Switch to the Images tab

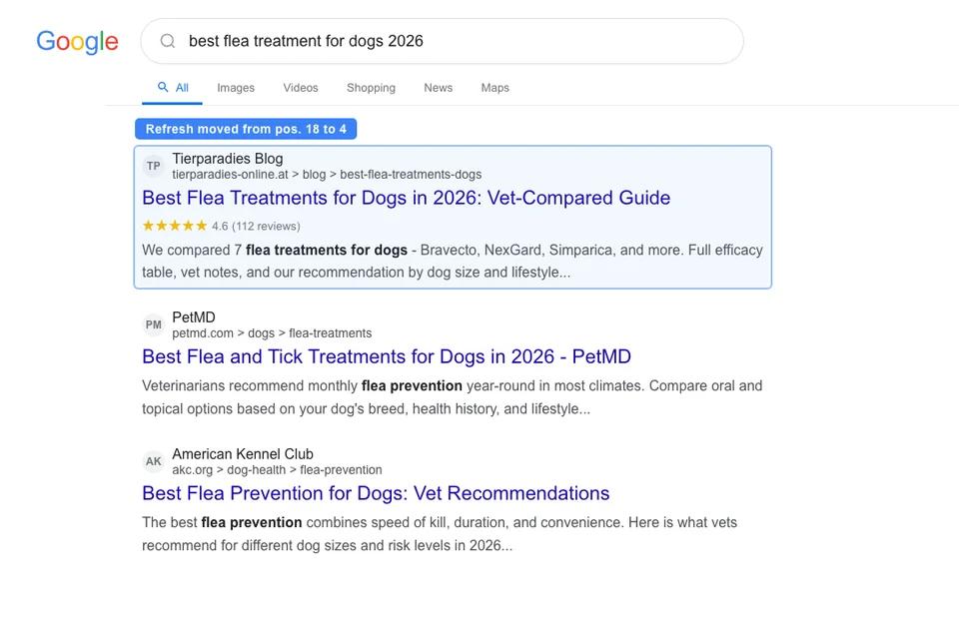[236, 88]
